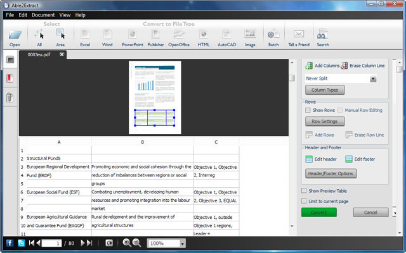Open the 100% zoom level dropdown

pos(182,244)
